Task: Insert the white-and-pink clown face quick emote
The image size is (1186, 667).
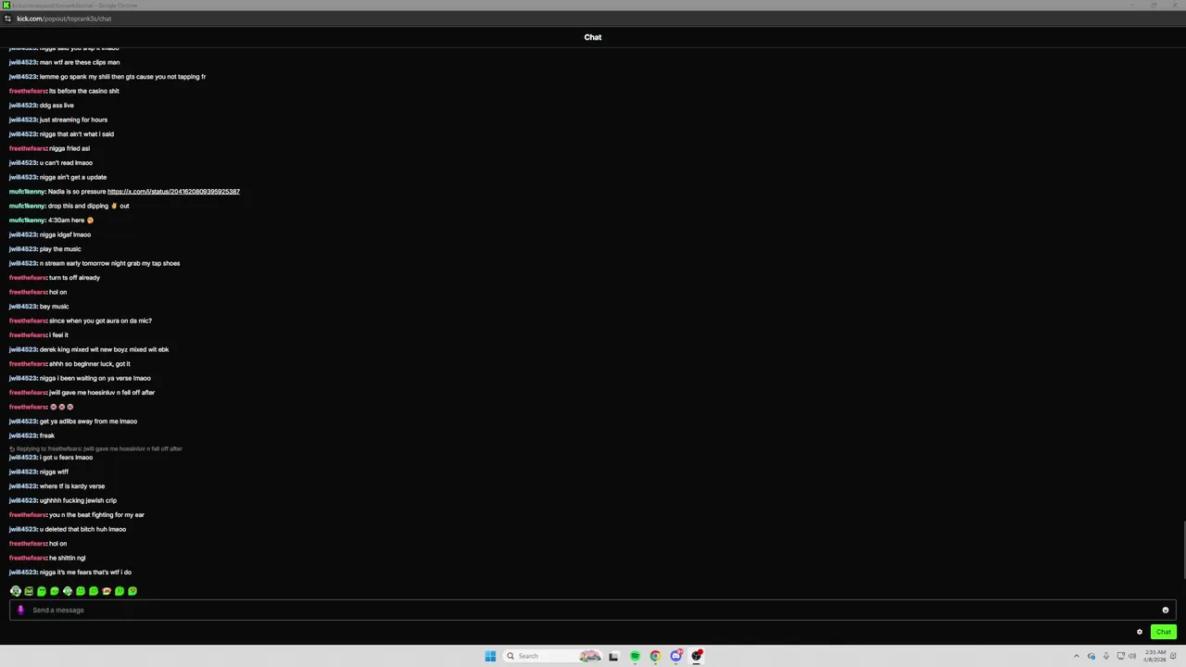Action: [x=16, y=591]
